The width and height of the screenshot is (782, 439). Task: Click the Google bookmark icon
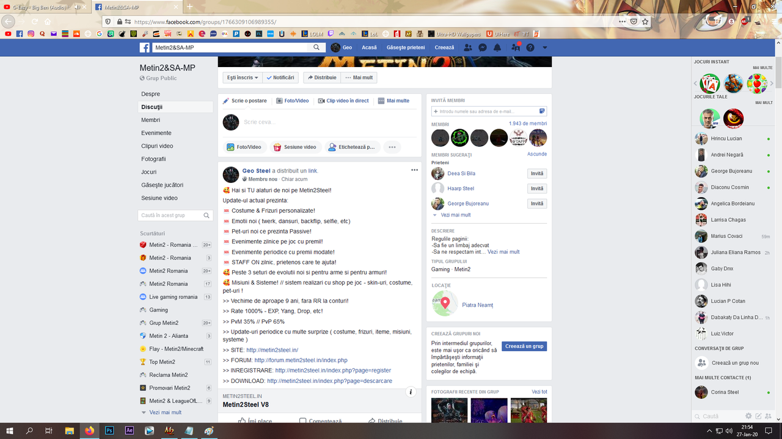(99, 34)
